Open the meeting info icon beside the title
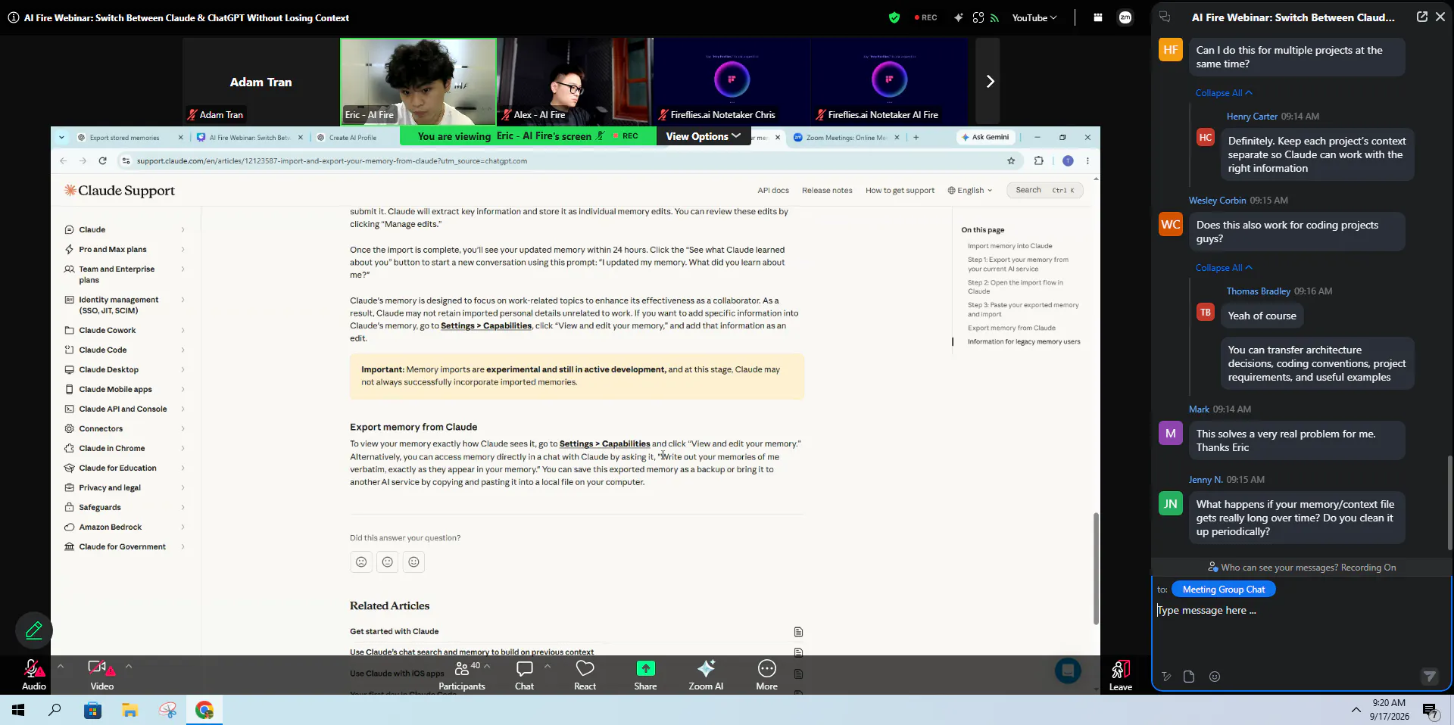The width and height of the screenshot is (1454, 725). pyautogui.click(x=13, y=17)
